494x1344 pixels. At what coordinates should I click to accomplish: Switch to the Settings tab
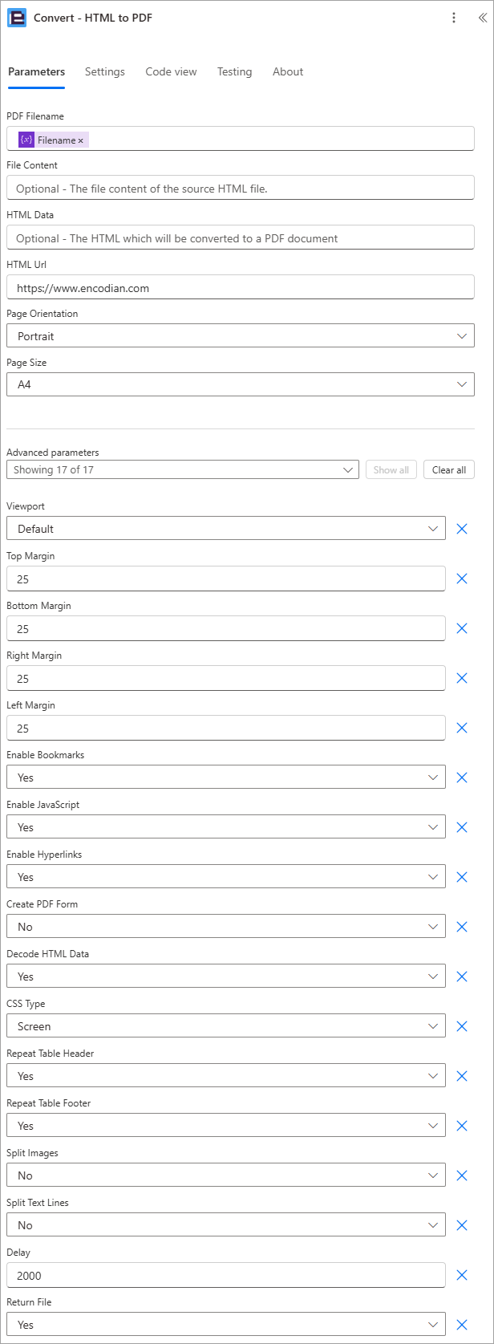point(105,71)
